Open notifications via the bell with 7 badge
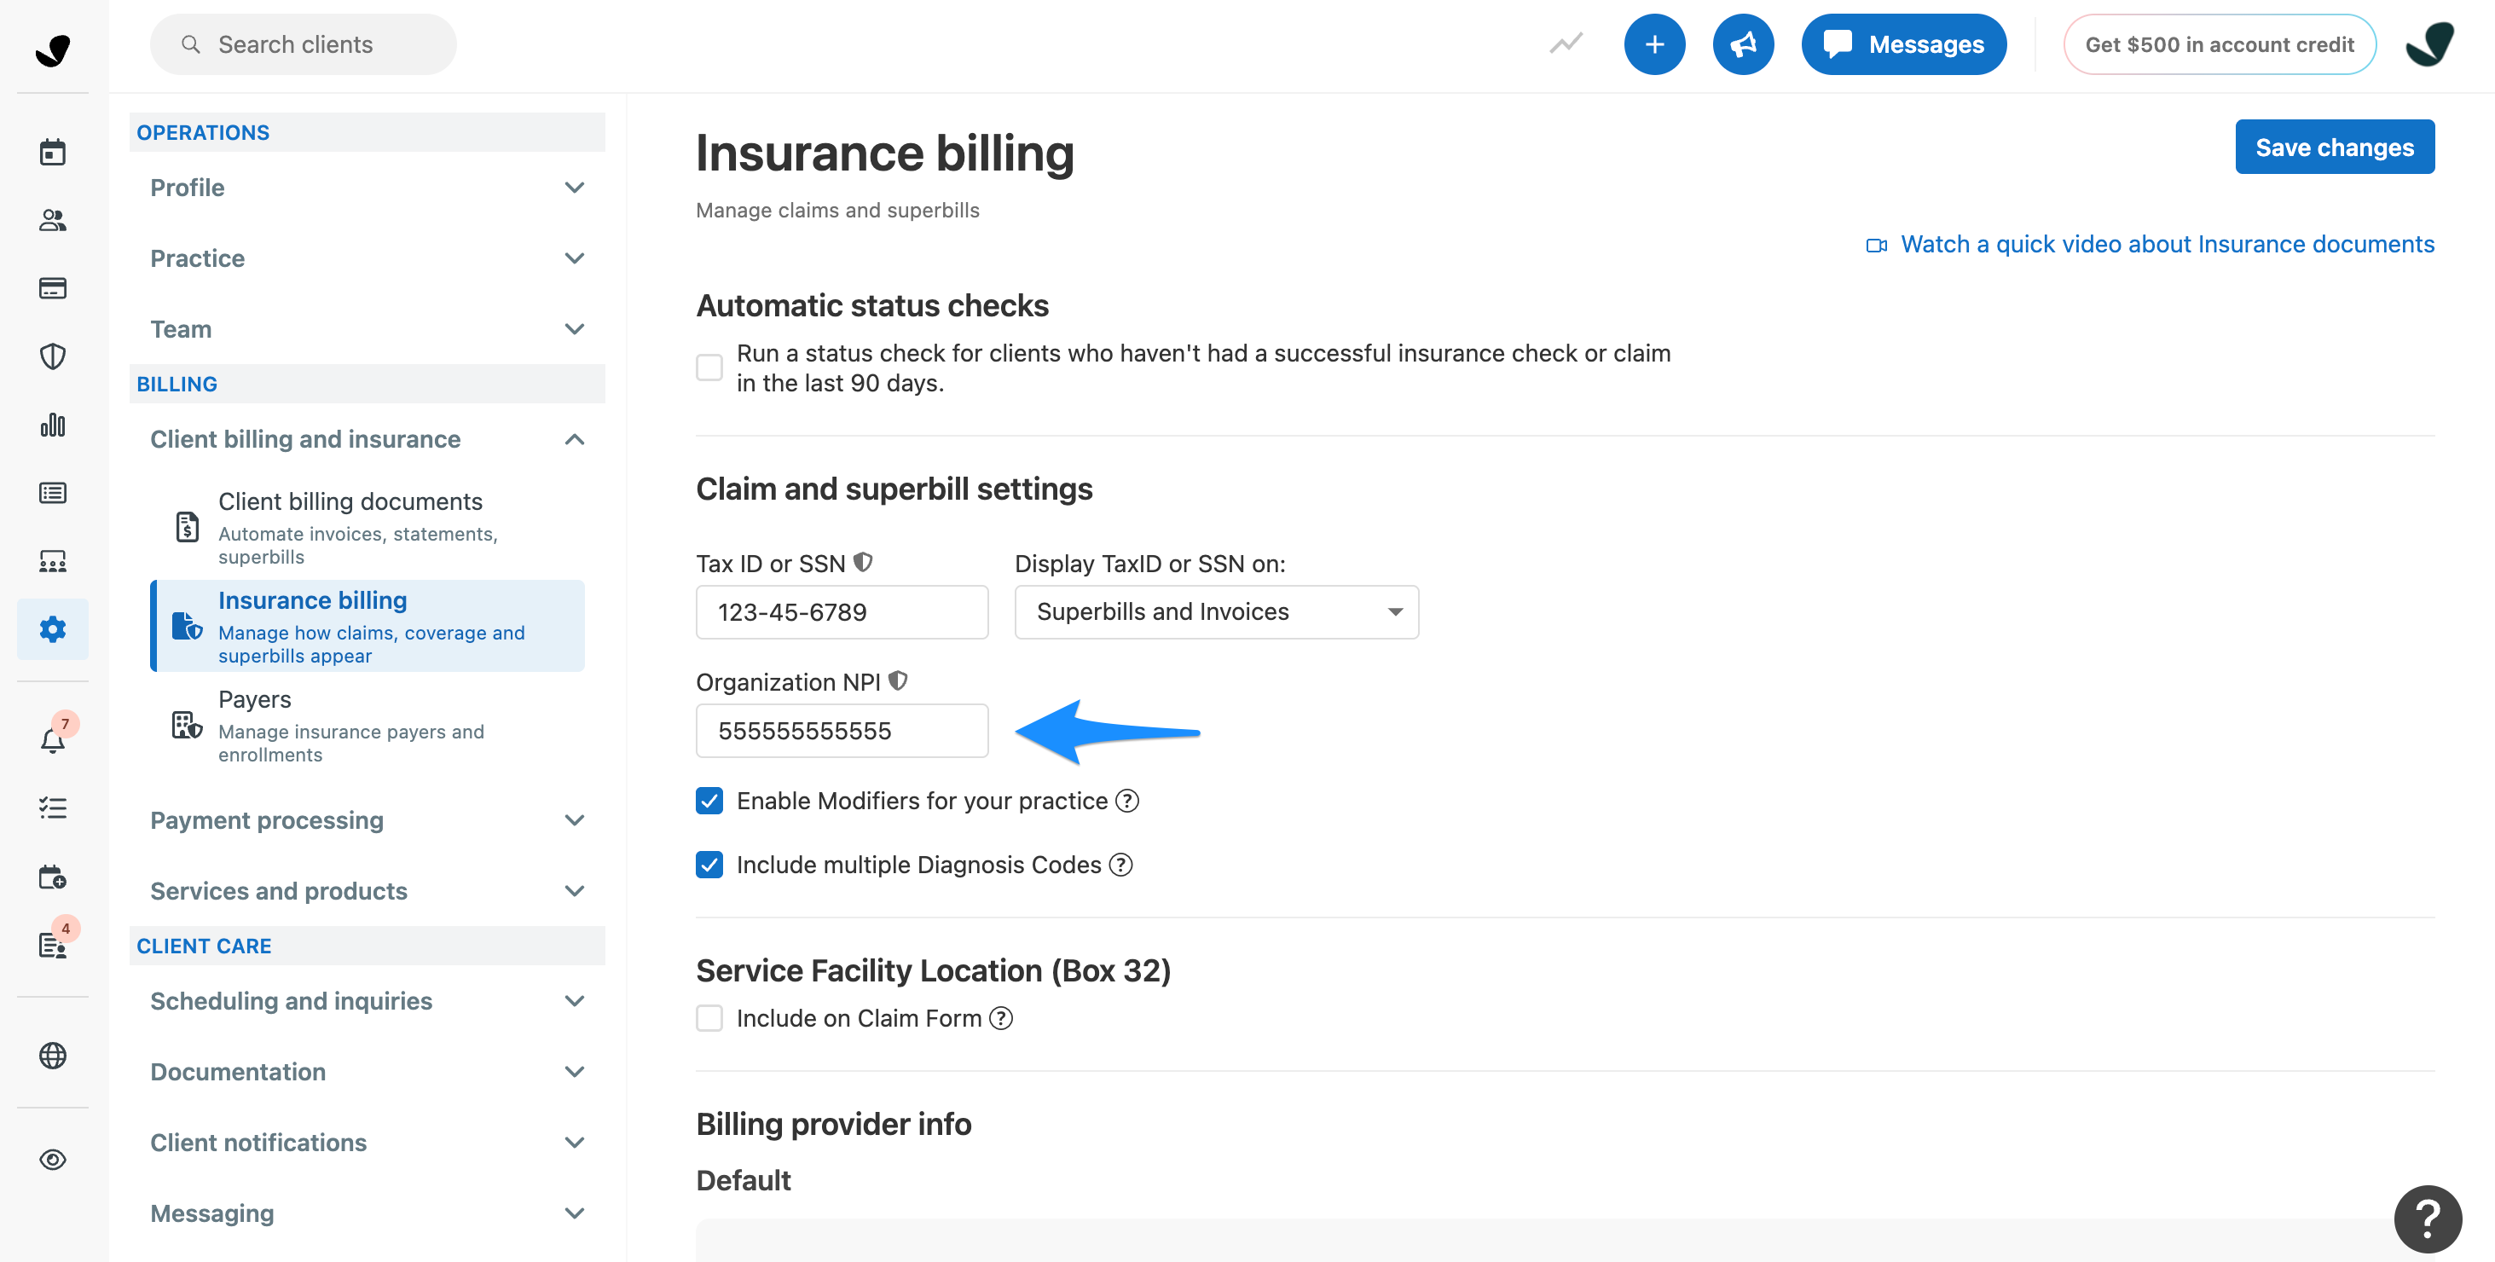Image resolution: width=2495 pixels, height=1262 pixels. click(52, 741)
